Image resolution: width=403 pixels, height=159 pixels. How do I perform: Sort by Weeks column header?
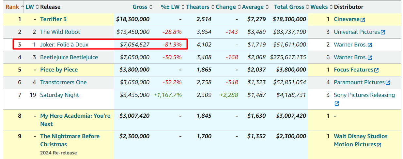coord(319,7)
